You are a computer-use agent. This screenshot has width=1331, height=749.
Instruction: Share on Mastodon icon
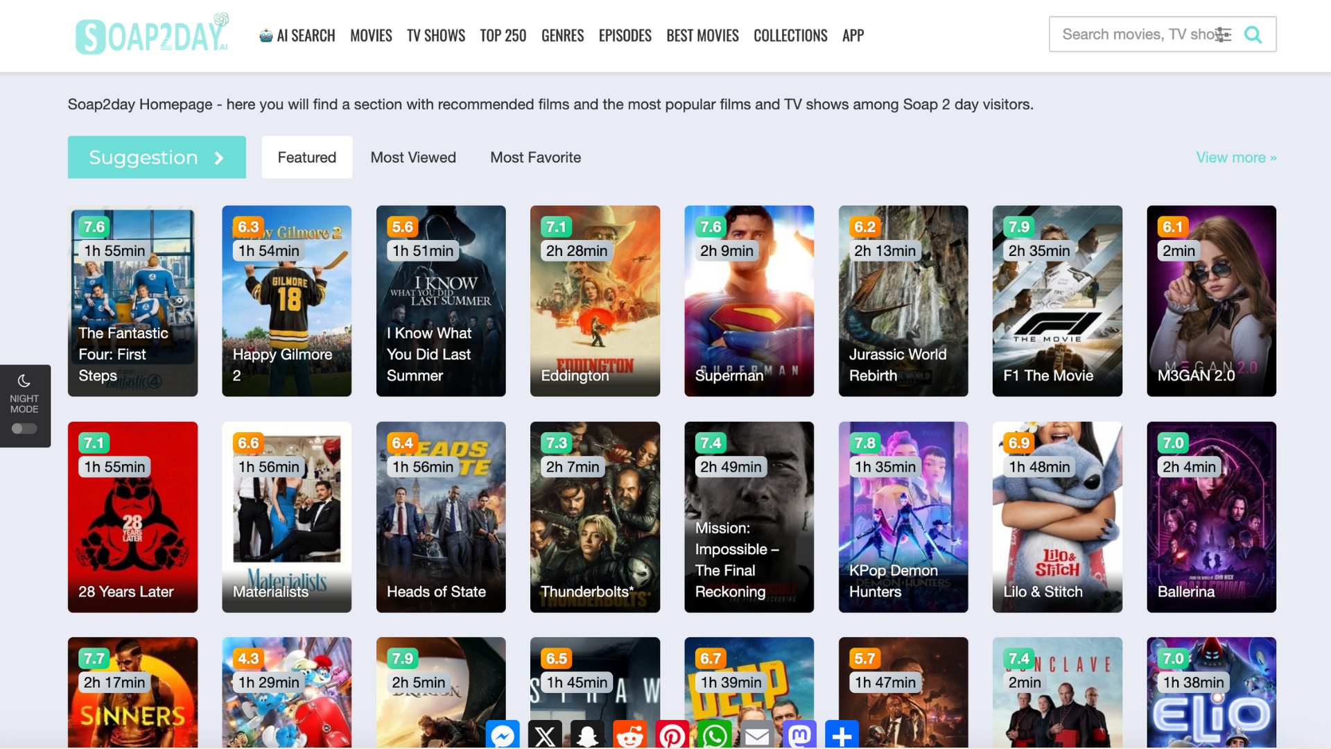coord(799,735)
